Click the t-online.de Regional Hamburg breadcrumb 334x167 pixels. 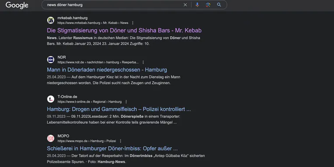[x=89, y=102]
